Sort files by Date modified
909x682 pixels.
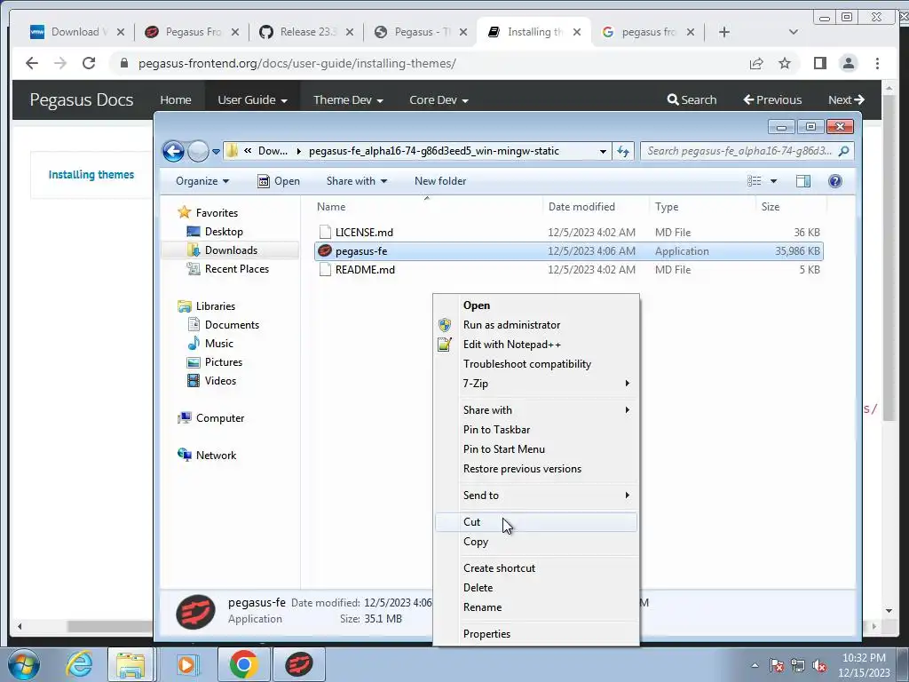[581, 206]
